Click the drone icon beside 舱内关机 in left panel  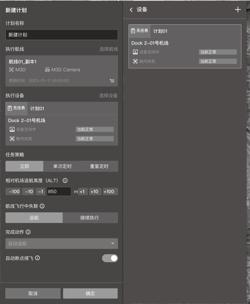pyautogui.click(x=12, y=139)
